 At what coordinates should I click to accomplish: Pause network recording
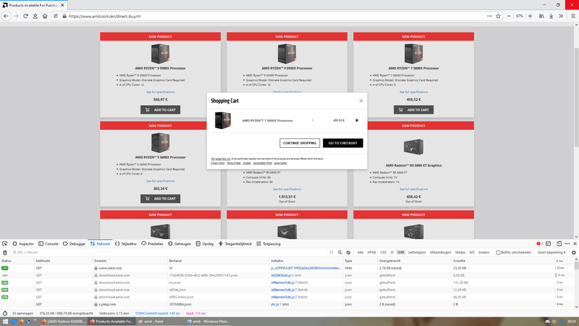tap(331, 252)
